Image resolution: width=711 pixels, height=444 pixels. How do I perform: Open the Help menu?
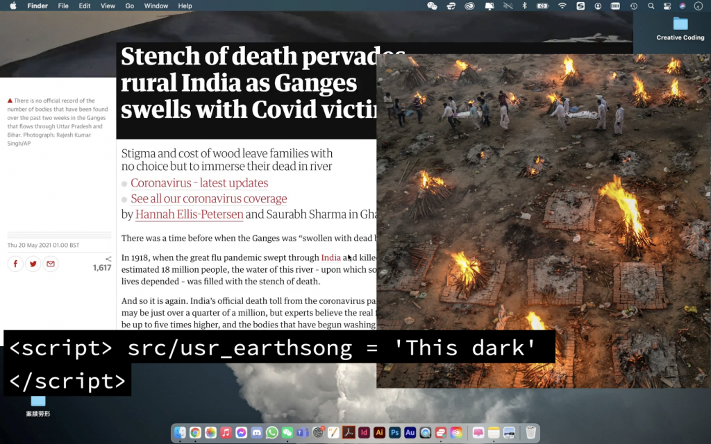coord(185,6)
